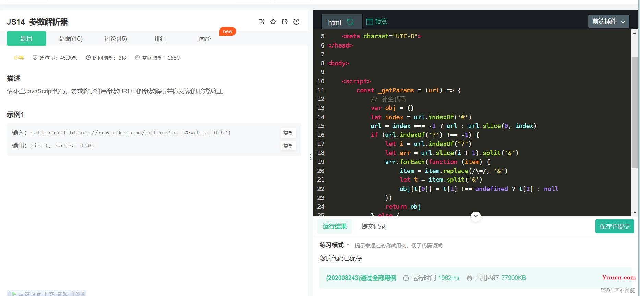Close the download audio bar
The width and height of the screenshot is (640, 296).
point(83,294)
